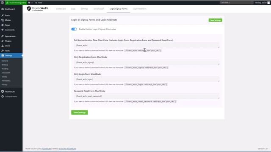Click the Settings icon in sidebar
Screen dimensions: 271x152
point(3,55)
